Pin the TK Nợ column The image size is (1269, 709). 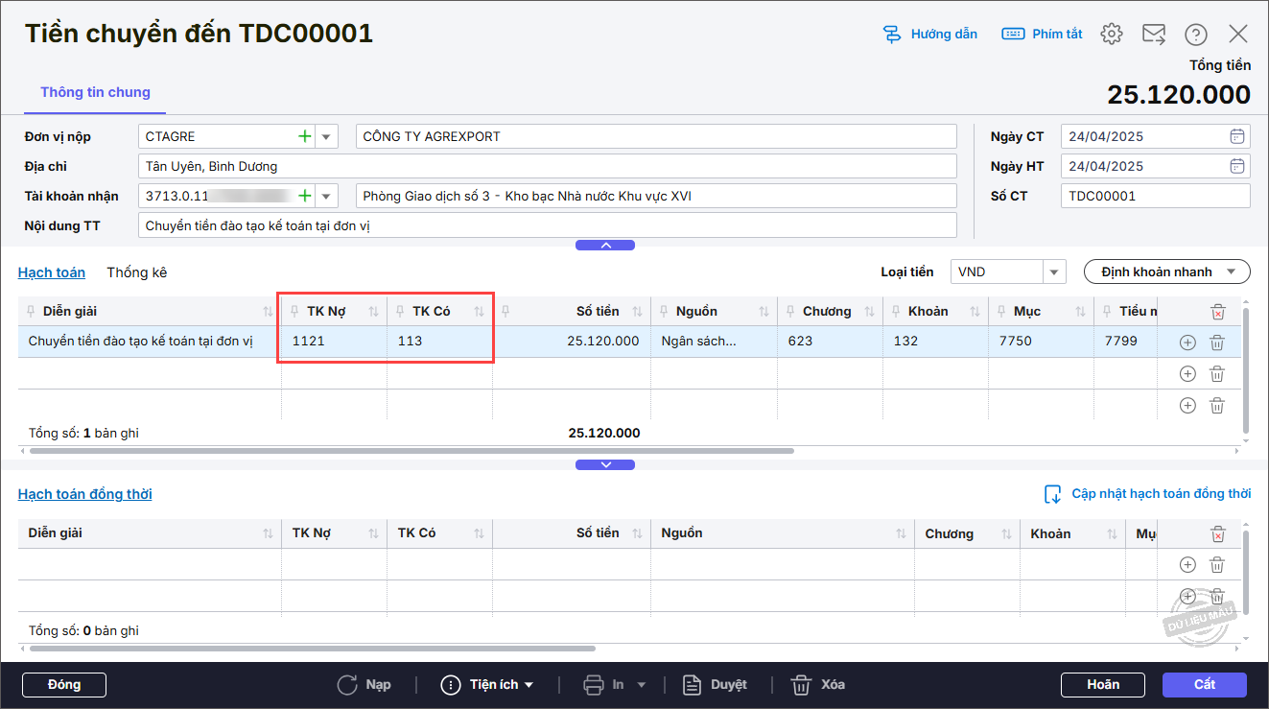[x=294, y=312]
